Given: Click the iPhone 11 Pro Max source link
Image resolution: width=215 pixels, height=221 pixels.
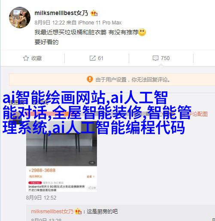Looking at the screenshot, I should [100, 23].
